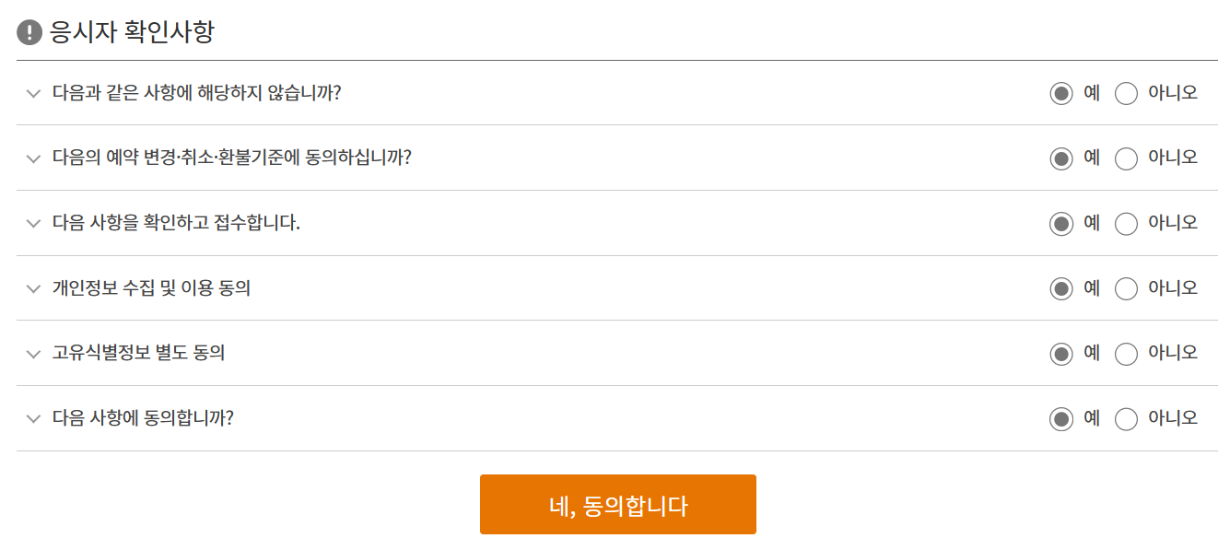
Task: Select 예 for unique identification information consent
Action: click(x=1060, y=353)
